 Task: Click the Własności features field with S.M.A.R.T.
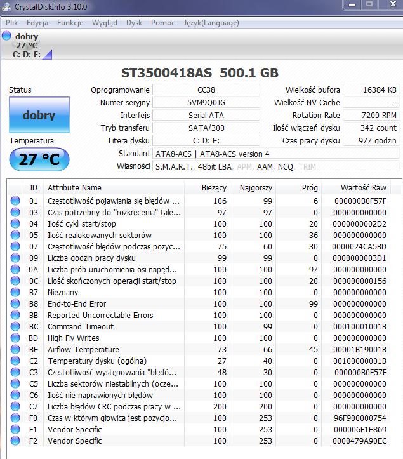[276, 166]
